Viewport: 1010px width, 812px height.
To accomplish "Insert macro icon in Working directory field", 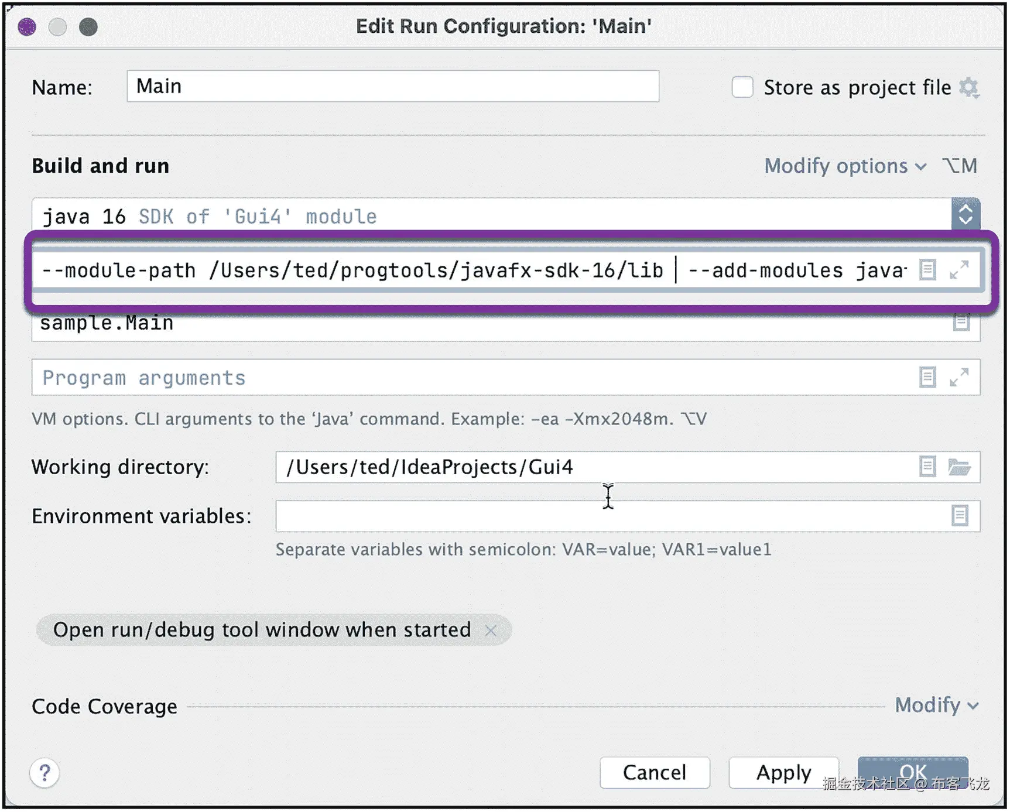I will (927, 467).
